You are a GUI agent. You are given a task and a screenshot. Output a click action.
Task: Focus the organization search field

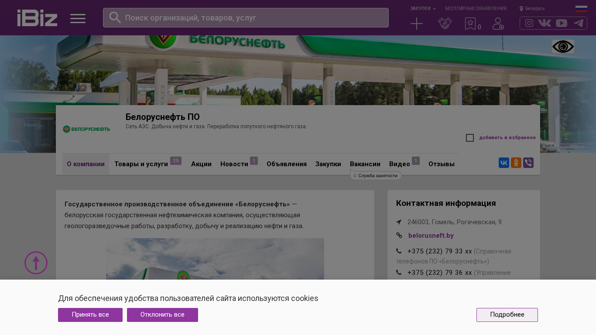[x=246, y=18]
